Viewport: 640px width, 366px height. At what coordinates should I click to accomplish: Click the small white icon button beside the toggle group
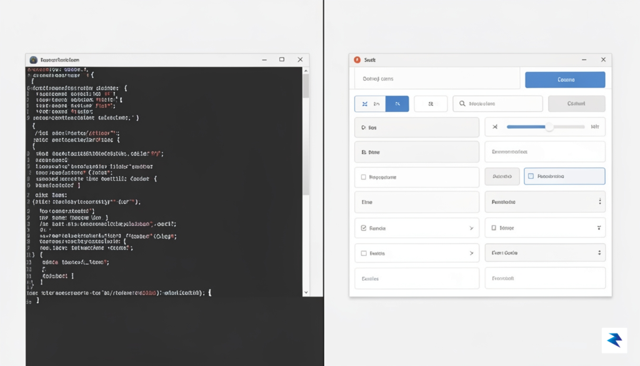tap(431, 104)
